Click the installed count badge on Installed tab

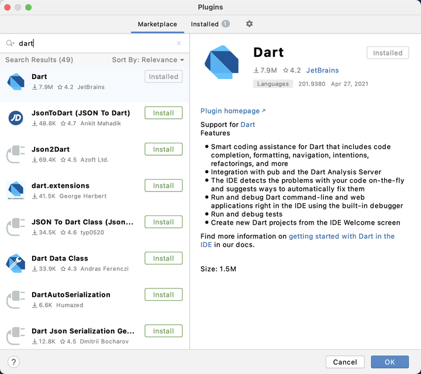pos(226,24)
